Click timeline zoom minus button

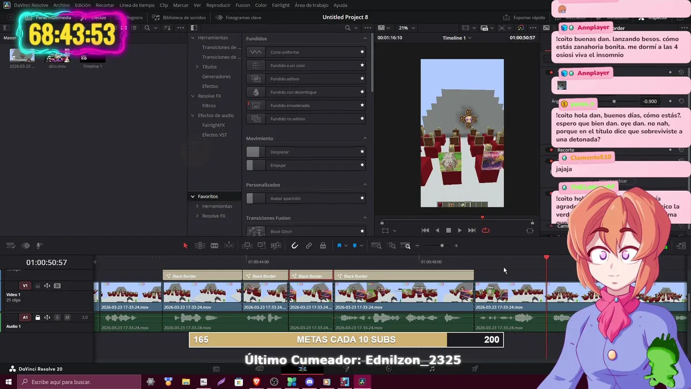[x=417, y=246]
